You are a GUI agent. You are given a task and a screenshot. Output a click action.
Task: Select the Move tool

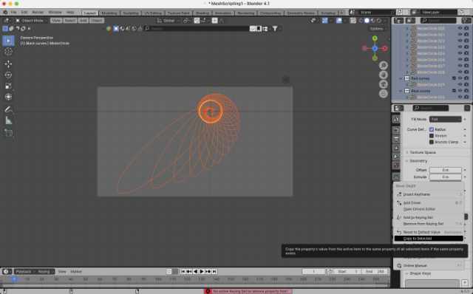8,64
